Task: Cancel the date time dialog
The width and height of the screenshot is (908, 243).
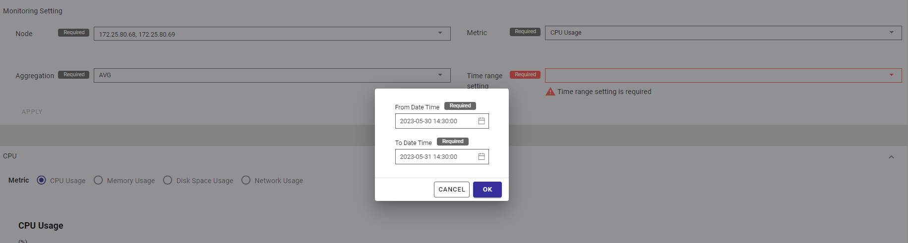Action: [451, 190]
